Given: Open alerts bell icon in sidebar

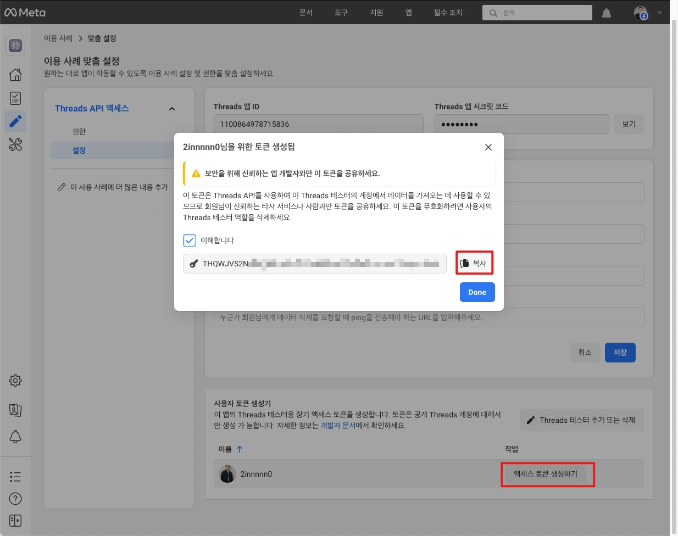Looking at the screenshot, I should (15, 437).
